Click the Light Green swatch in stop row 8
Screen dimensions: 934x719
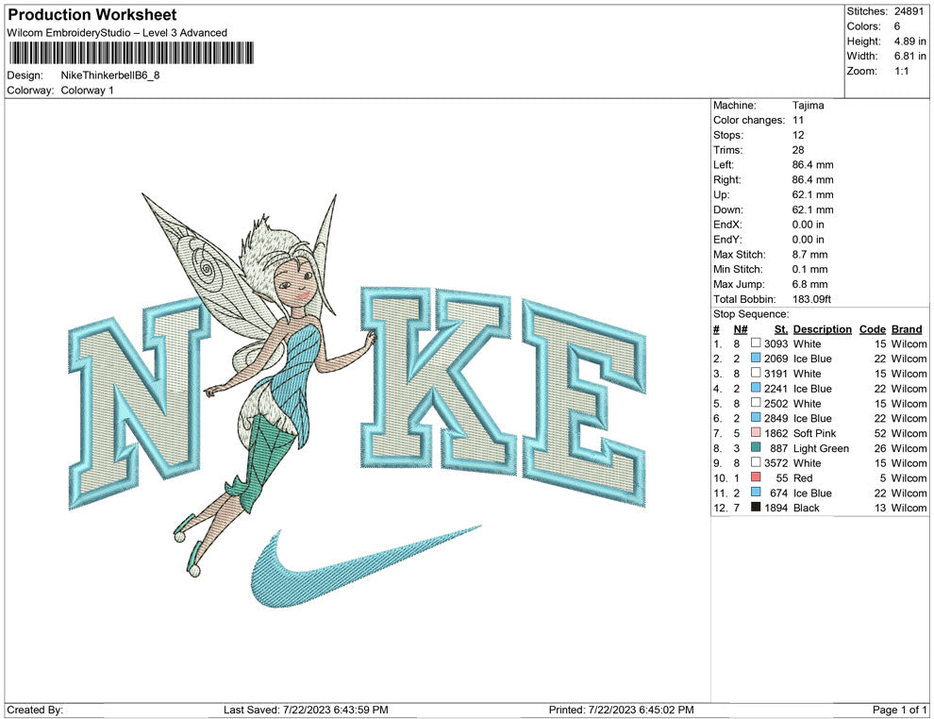click(x=756, y=447)
